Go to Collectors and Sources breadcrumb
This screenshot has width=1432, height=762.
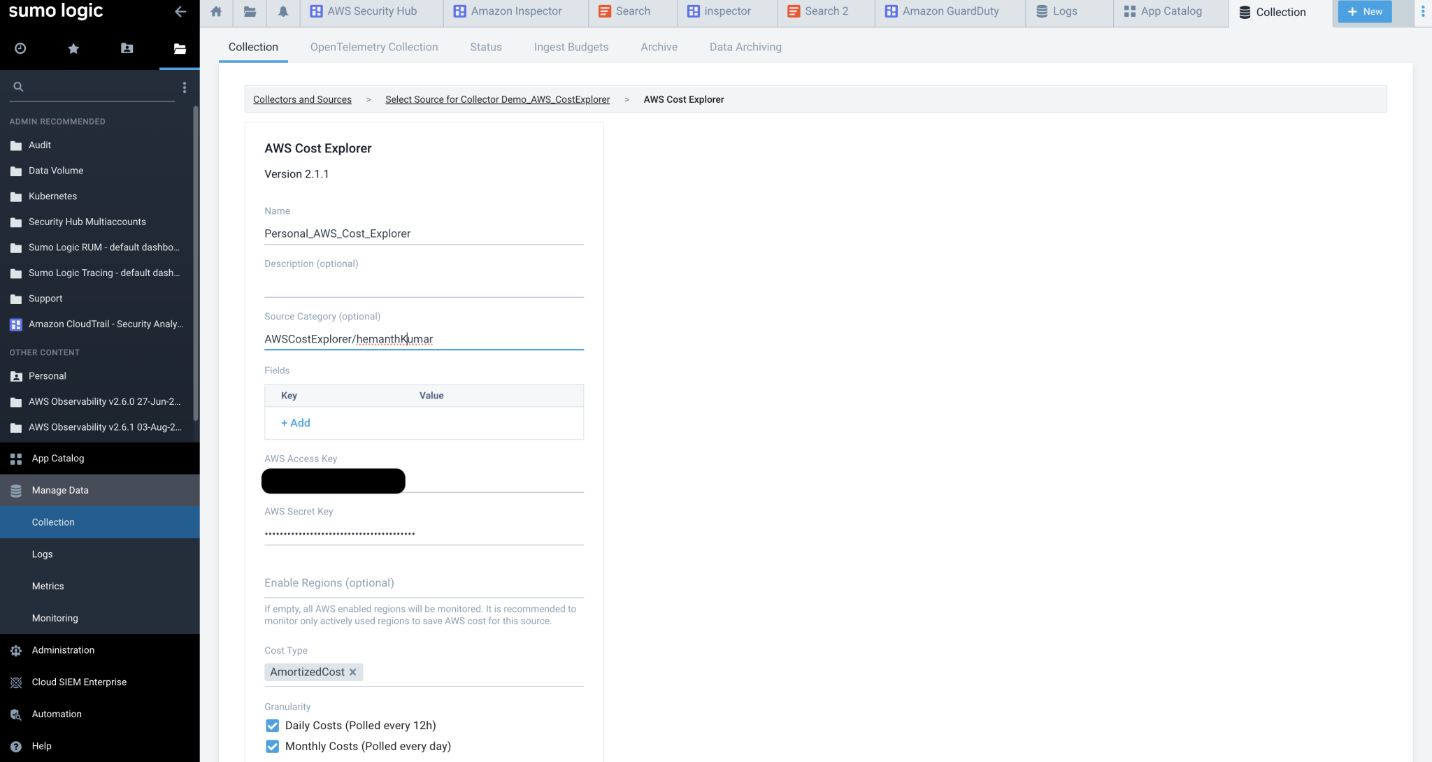[x=302, y=99]
